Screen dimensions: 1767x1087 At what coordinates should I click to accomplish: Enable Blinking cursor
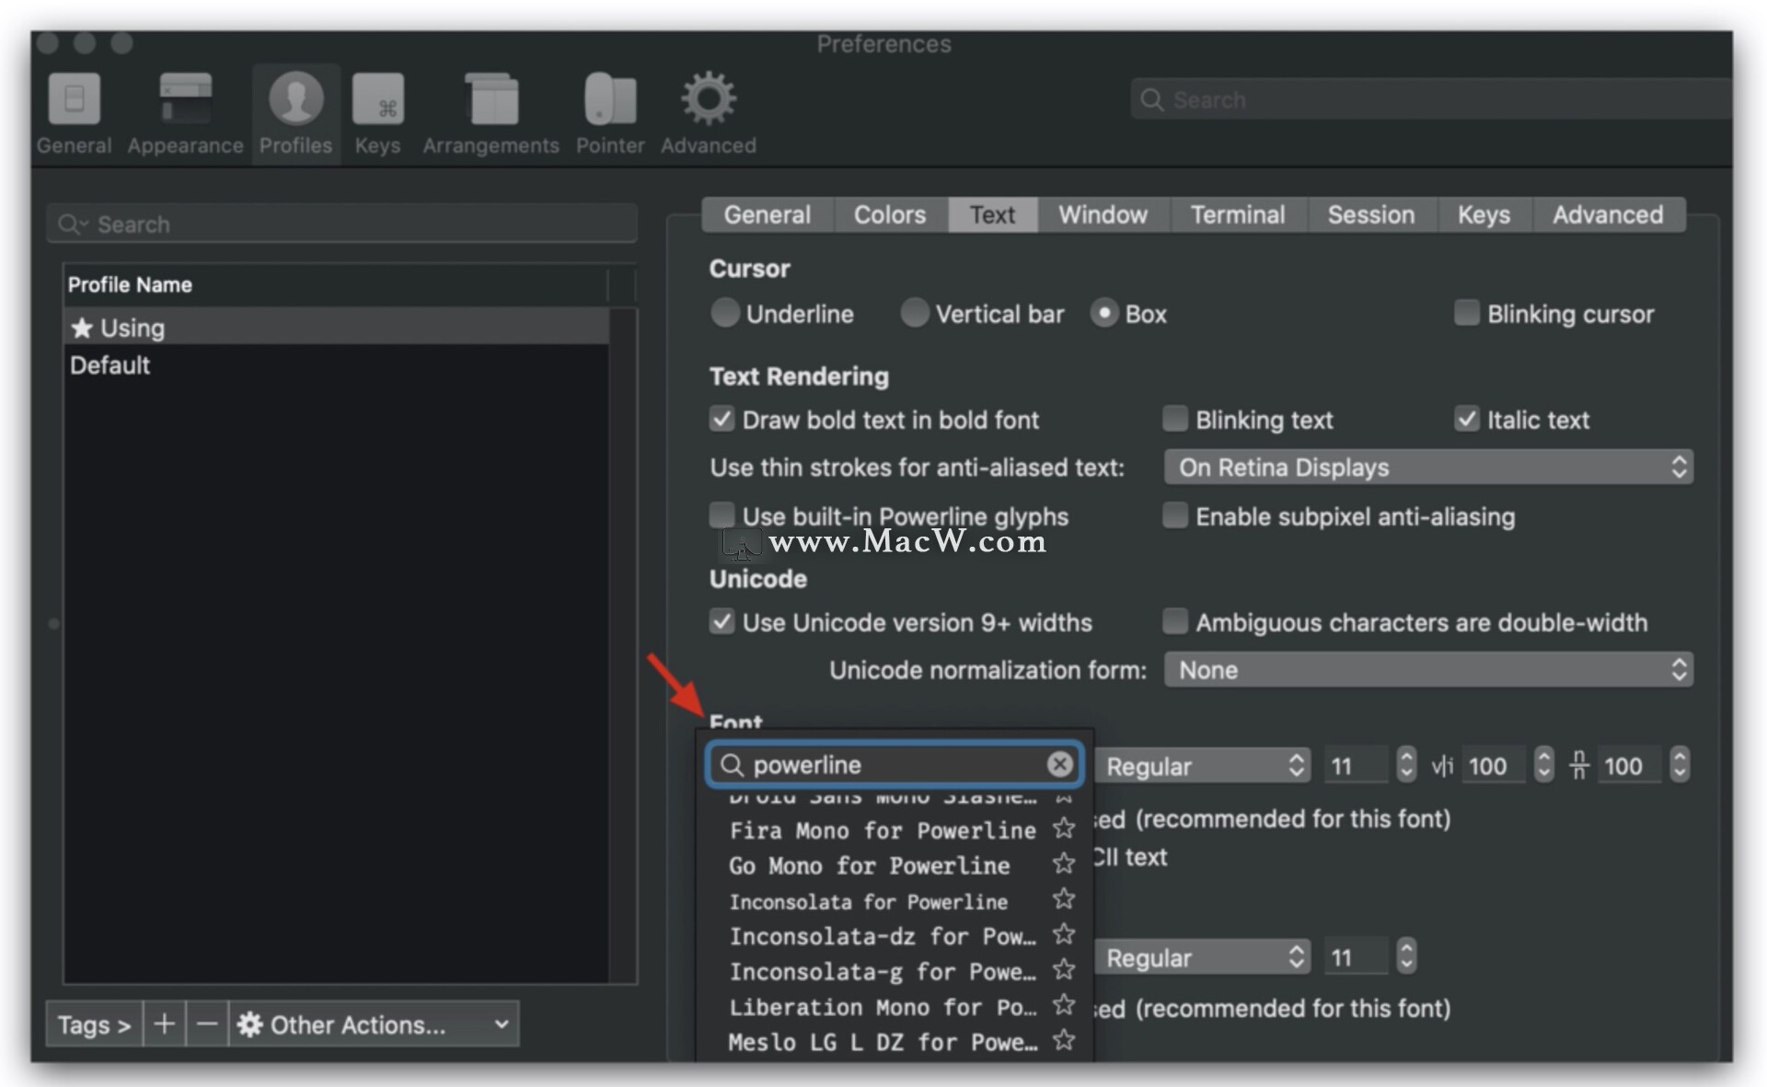pos(1466,313)
